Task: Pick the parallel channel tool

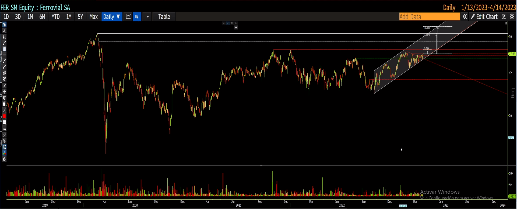Action: point(4,73)
